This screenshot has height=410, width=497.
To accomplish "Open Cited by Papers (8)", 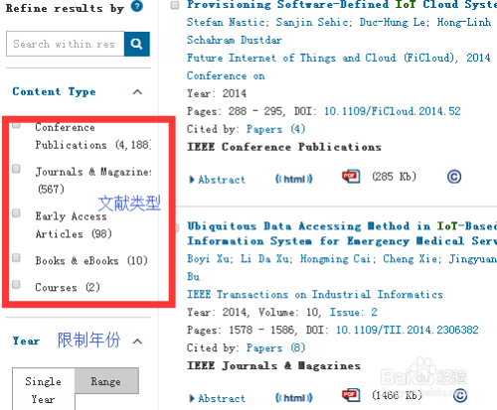I will click(275, 347).
